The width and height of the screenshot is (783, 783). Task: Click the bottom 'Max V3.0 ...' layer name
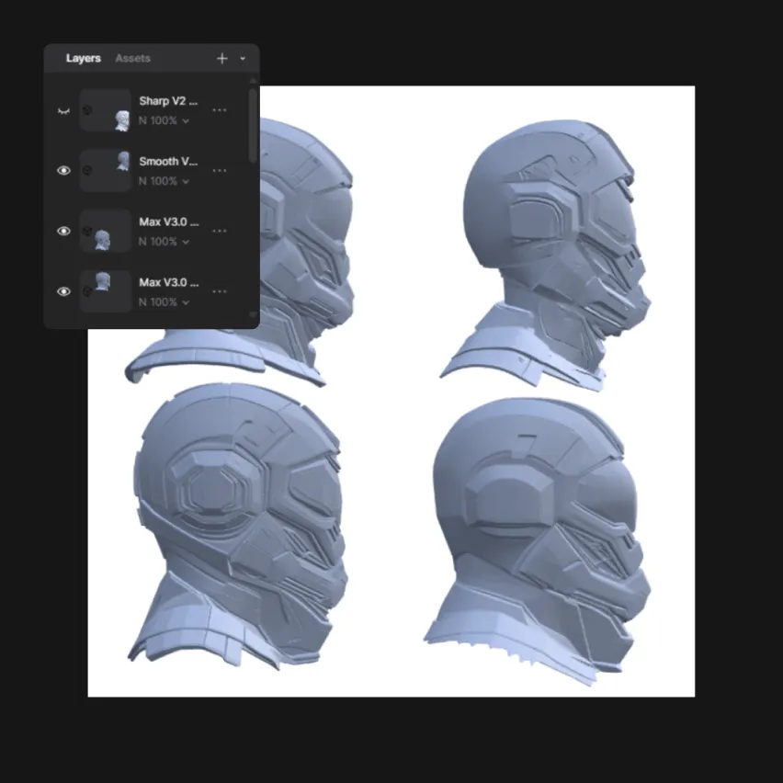coord(169,283)
